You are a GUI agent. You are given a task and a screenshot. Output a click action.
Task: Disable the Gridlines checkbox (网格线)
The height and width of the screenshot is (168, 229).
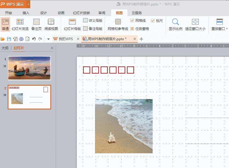point(132,20)
